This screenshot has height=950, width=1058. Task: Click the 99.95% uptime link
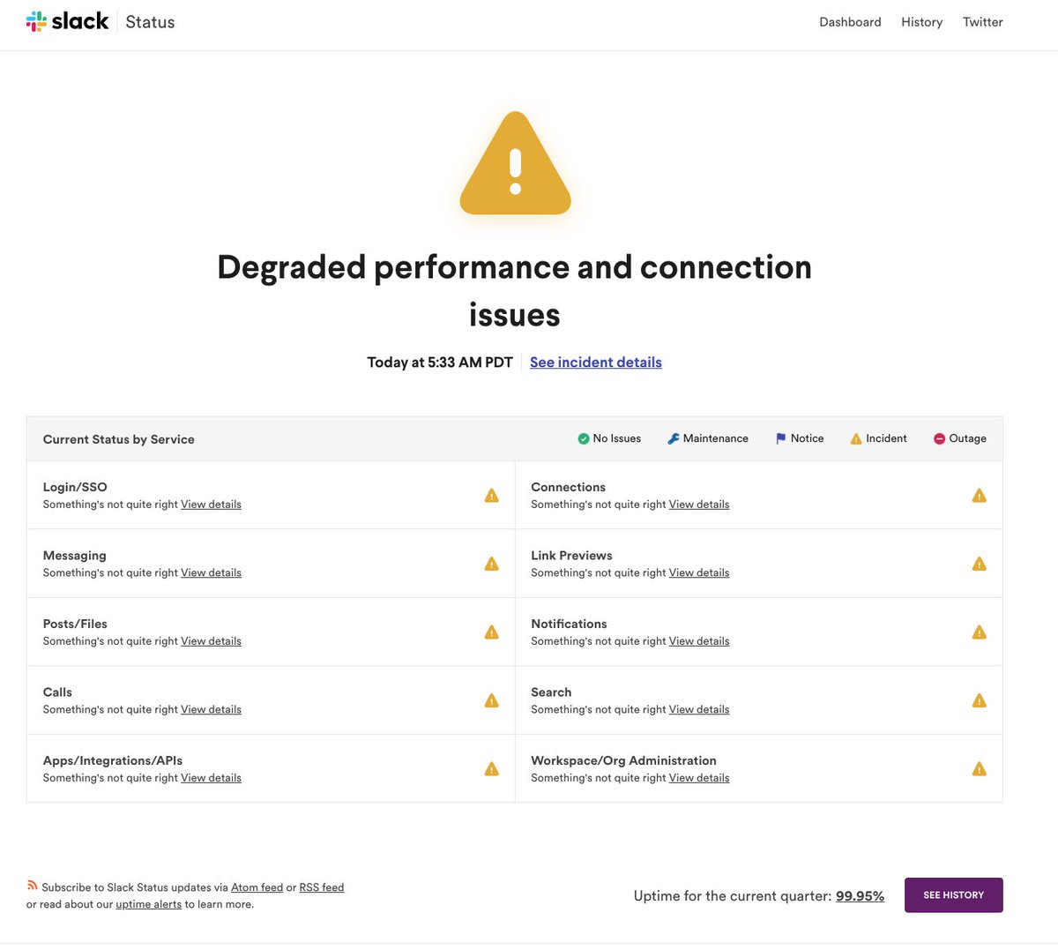pos(860,896)
